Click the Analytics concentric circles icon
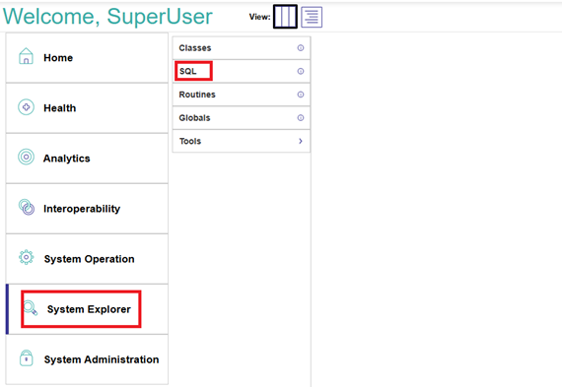562x387 pixels. point(27,157)
